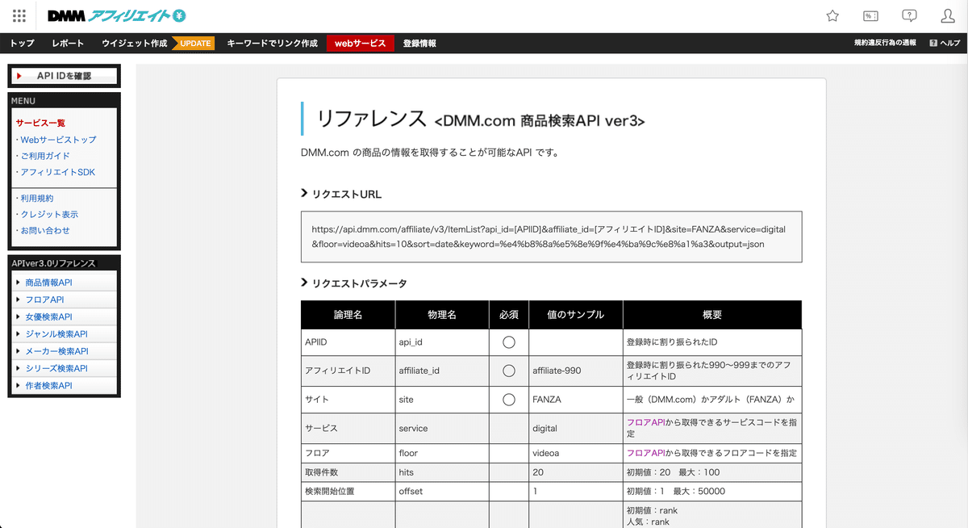Select the request URL text box

click(x=551, y=237)
